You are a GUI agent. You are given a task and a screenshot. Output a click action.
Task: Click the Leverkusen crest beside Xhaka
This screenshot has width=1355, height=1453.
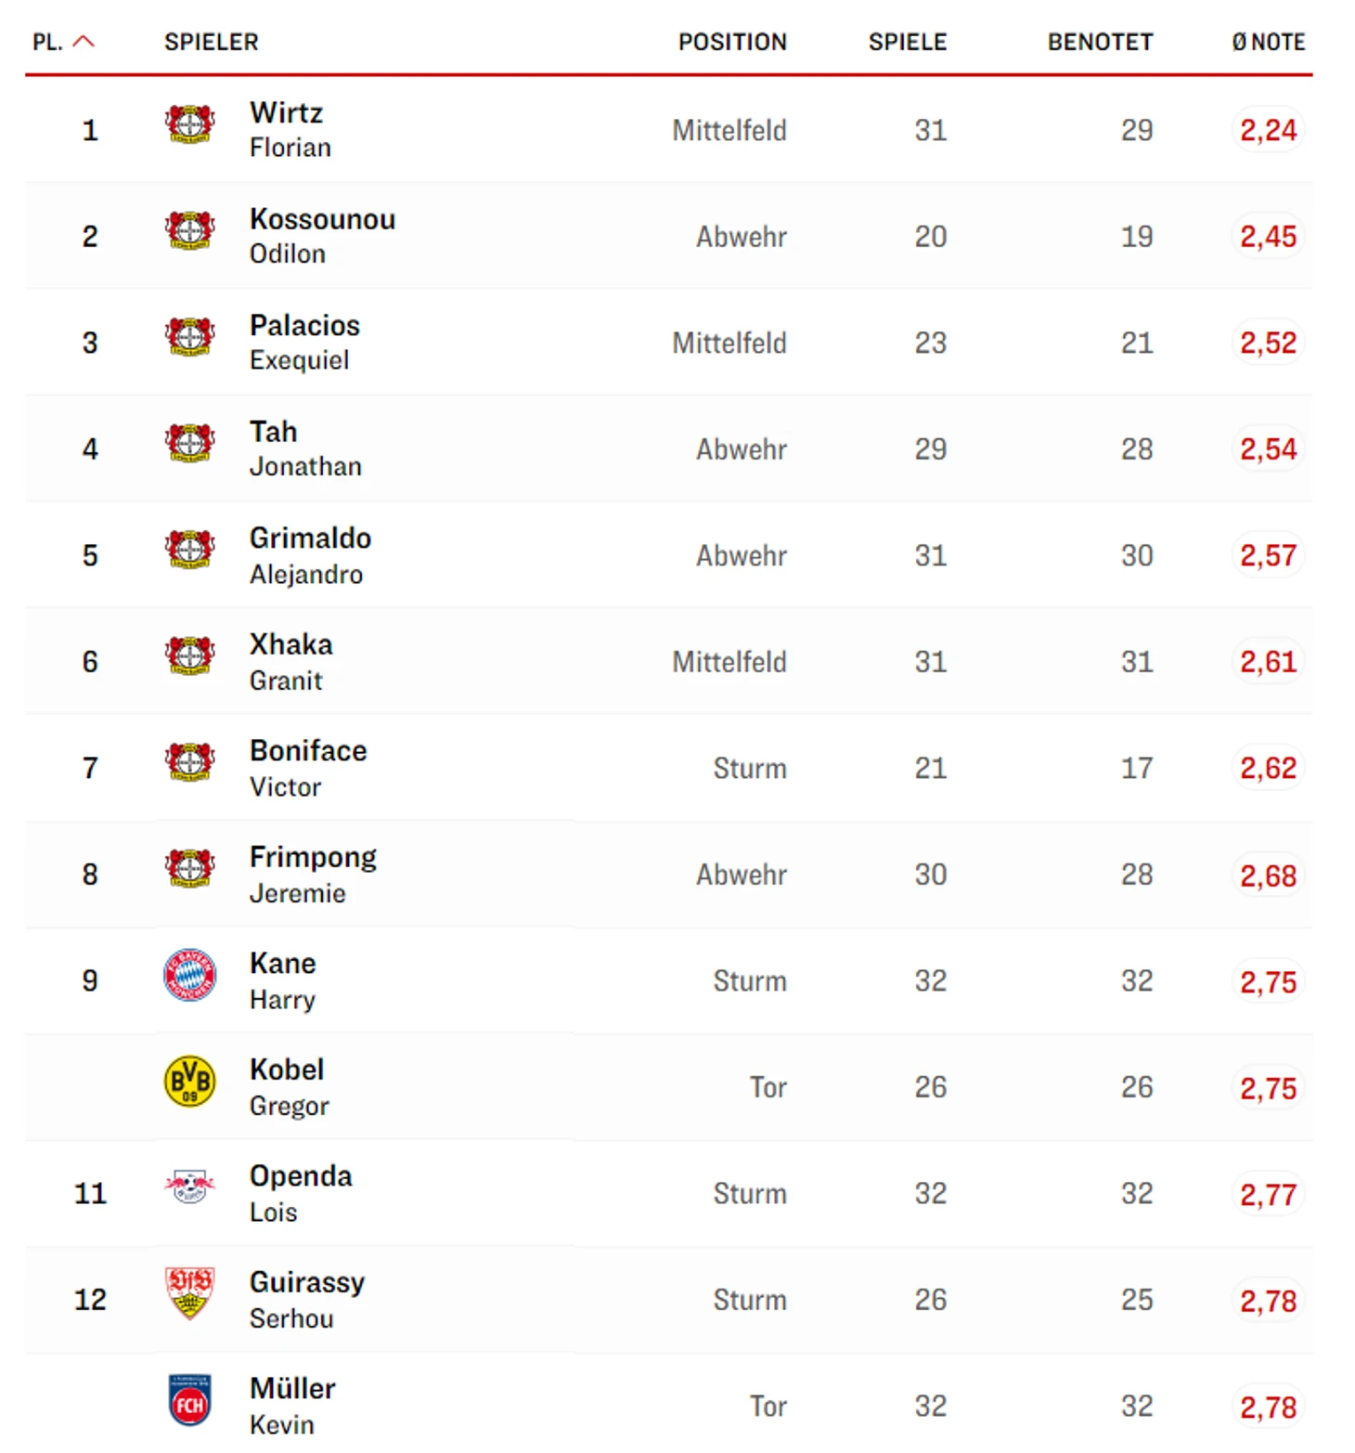point(189,655)
